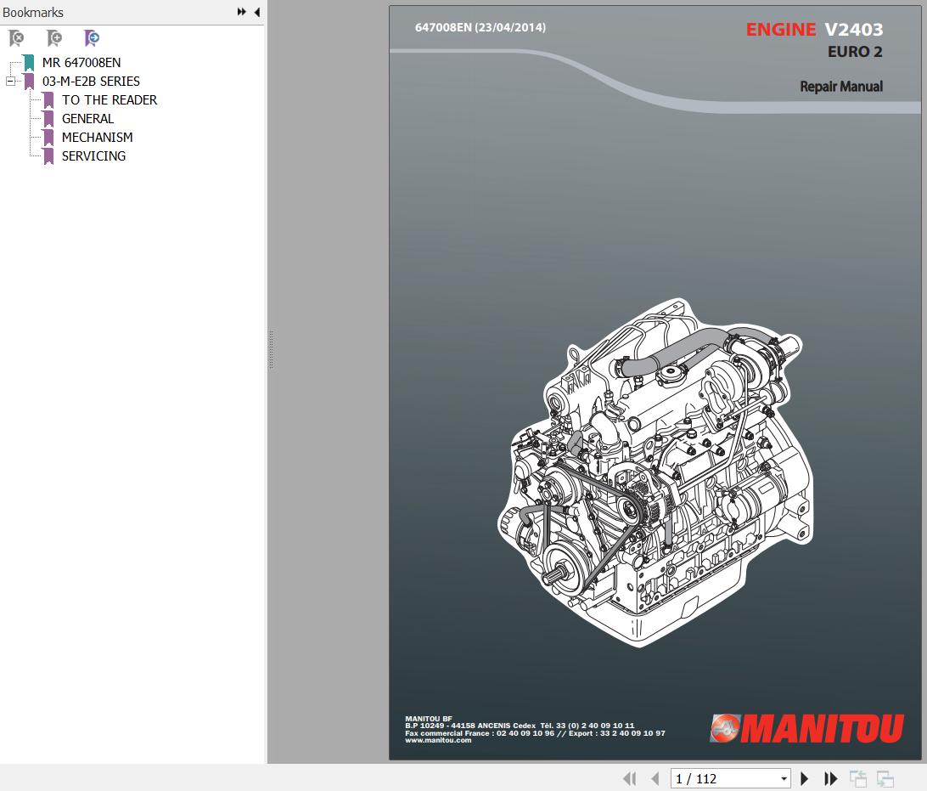Click the Bookmarks panel title
927x791 pixels.
(33, 13)
